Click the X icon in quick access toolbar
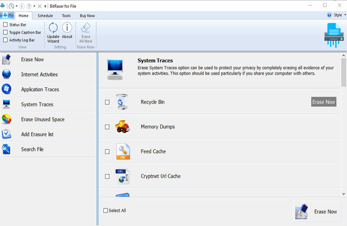Viewport: 347px width, 226px height. (40, 6)
